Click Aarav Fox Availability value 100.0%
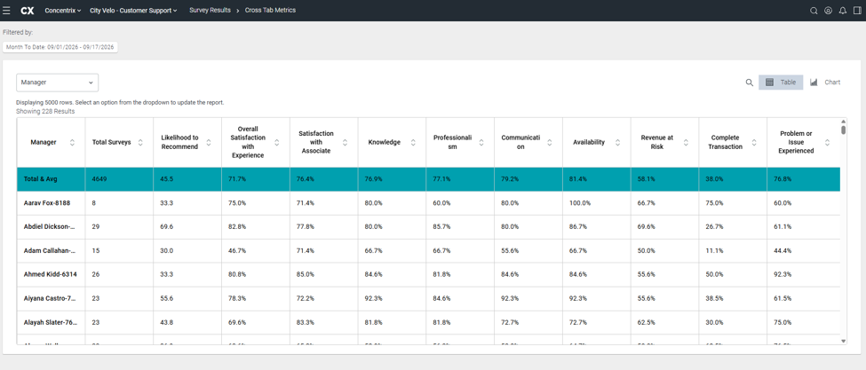 (x=580, y=203)
